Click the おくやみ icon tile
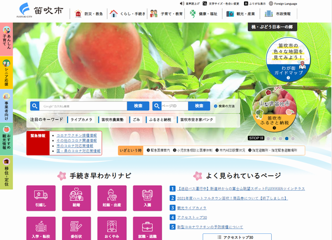Viewport: 332px width, 240px height. coord(112,228)
